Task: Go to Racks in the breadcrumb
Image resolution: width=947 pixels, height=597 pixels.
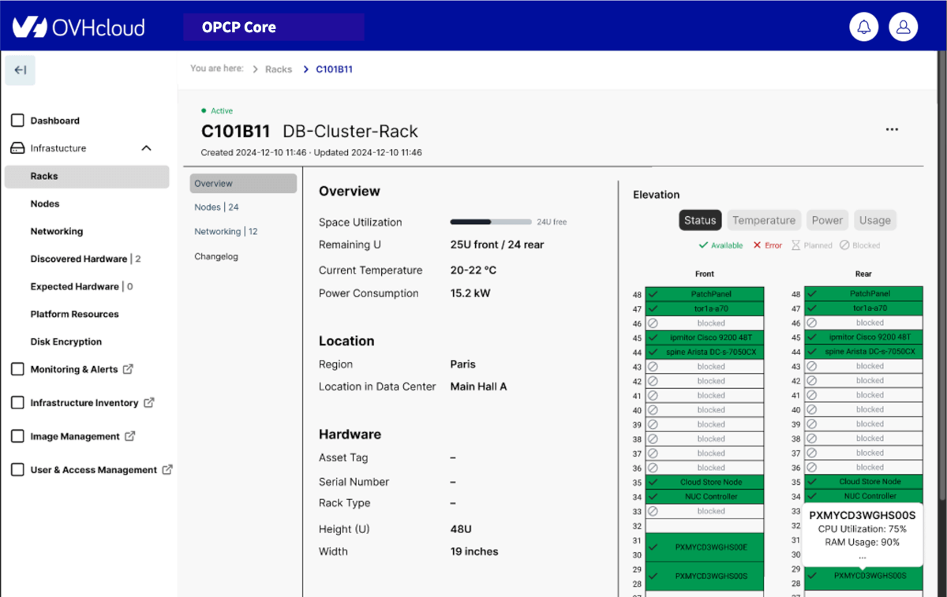Action: pos(279,69)
